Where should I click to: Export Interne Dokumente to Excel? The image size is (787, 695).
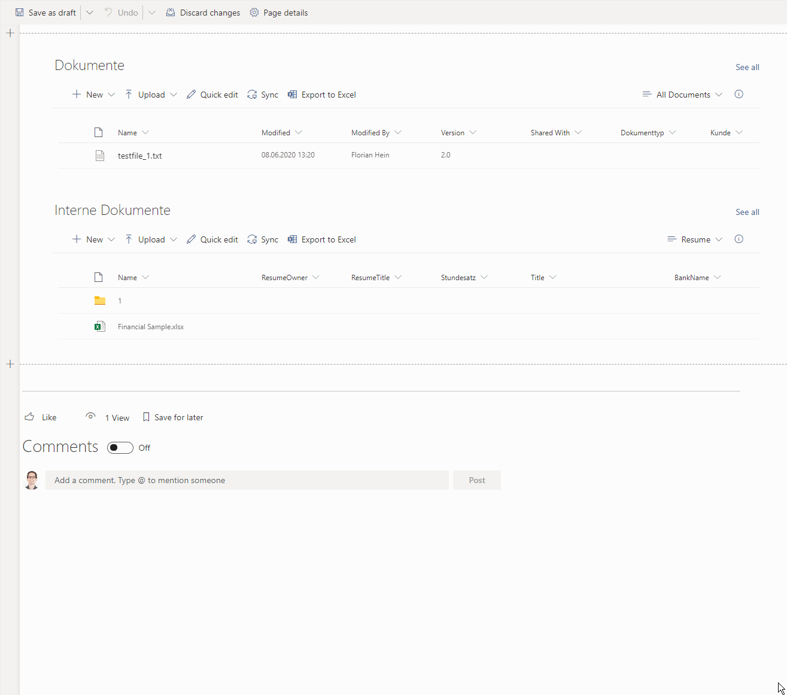point(322,239)
